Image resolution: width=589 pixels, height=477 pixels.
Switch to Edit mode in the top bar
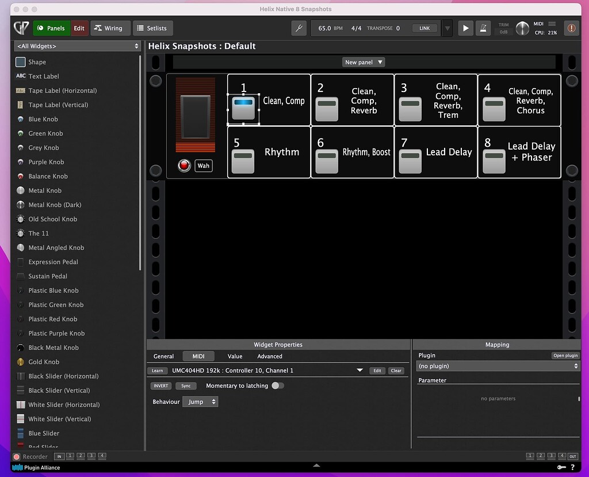click(x=79, y=28)
